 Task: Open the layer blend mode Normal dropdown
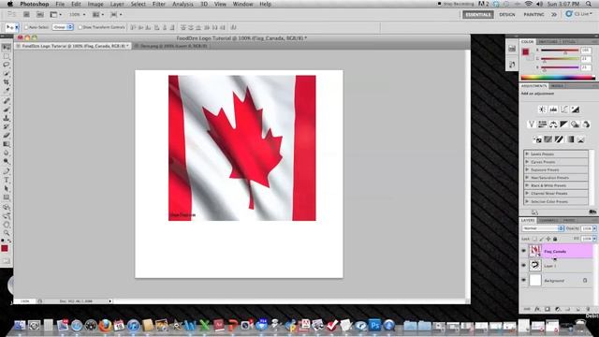click(x=543, y=228)
